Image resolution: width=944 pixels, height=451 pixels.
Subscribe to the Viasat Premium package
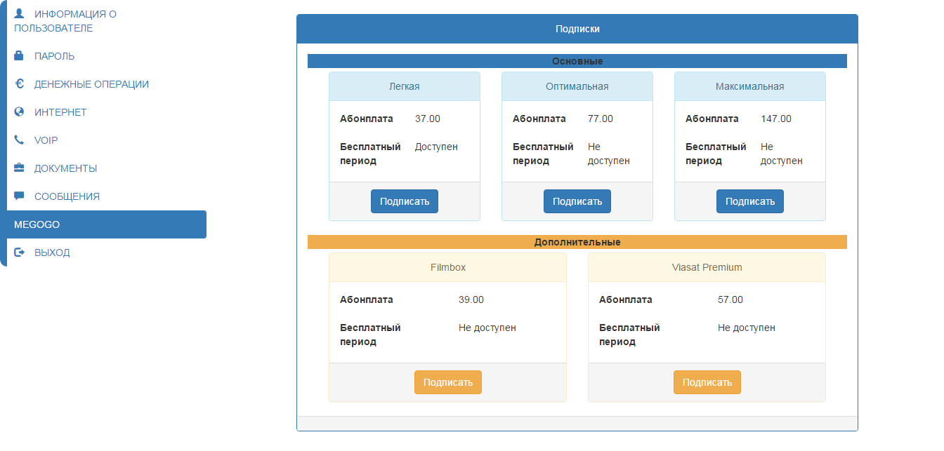(x=707, y=382)
